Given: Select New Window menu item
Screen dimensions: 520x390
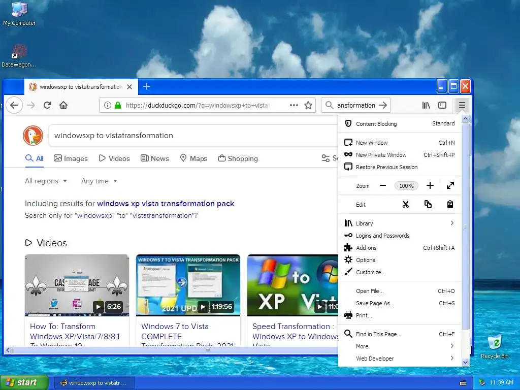Looking at the screenshot, I should (400, 143).
